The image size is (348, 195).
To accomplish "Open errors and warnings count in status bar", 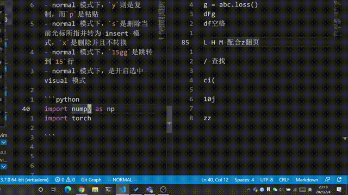I will pos(65,180).
